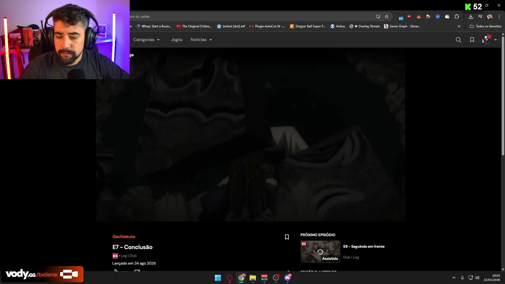
Task: Open Opera GX from taskbar
Action: point(230,278)
